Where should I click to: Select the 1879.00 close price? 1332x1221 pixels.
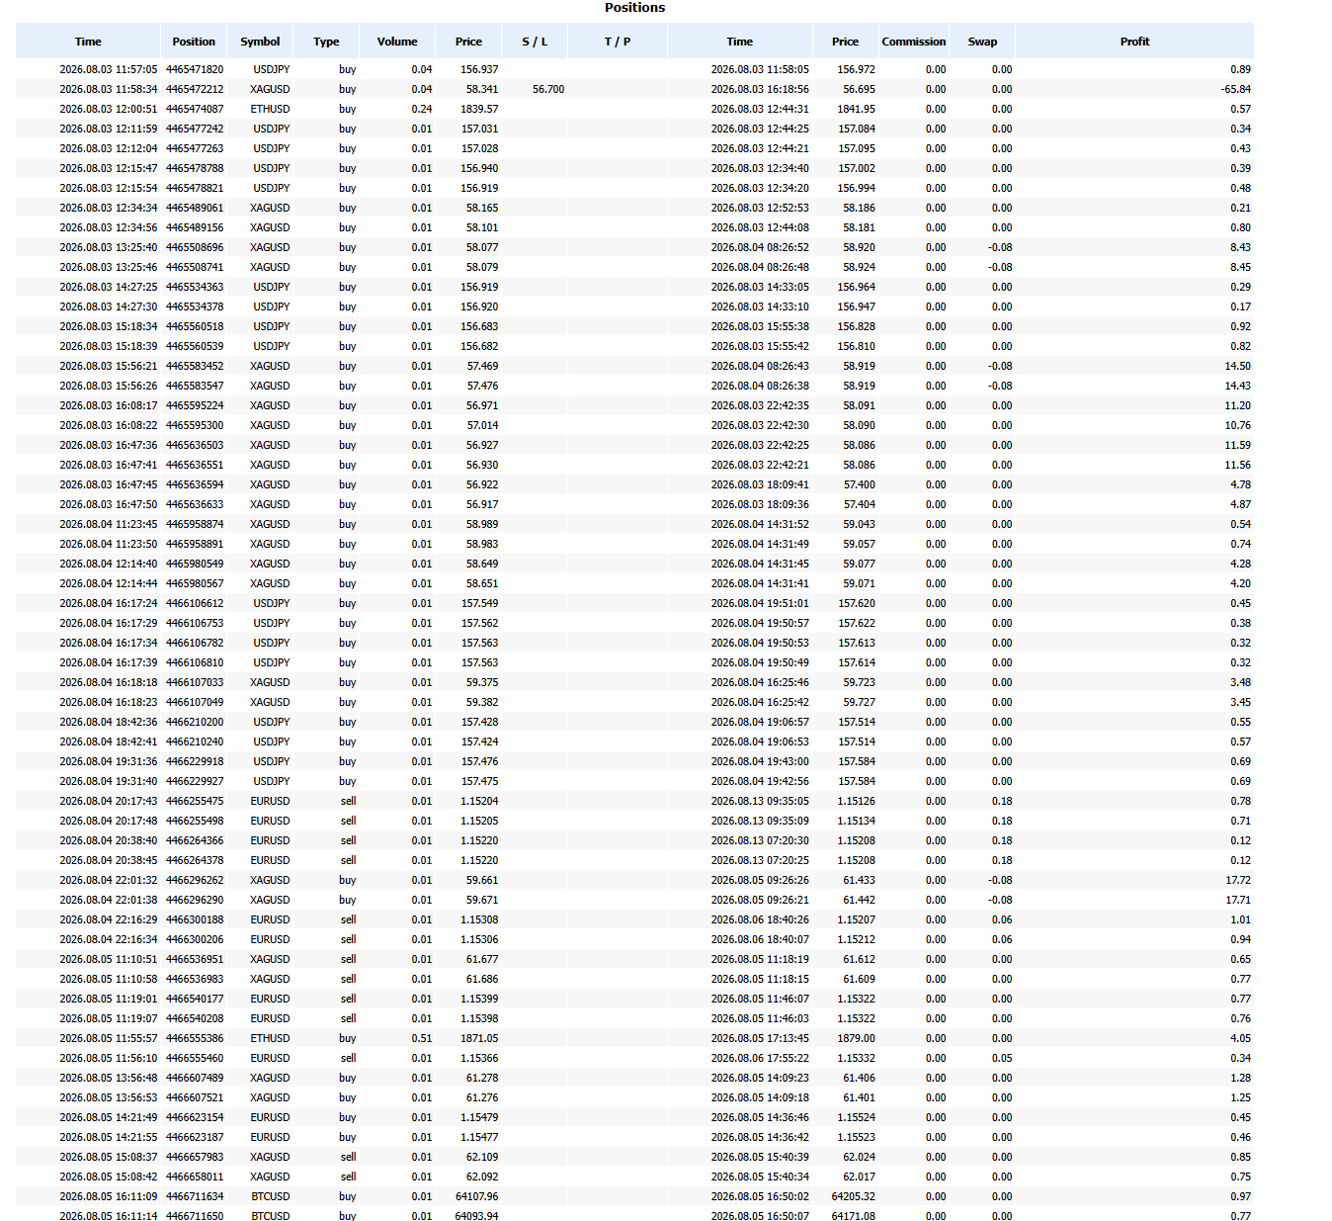tap(857, 1038)
